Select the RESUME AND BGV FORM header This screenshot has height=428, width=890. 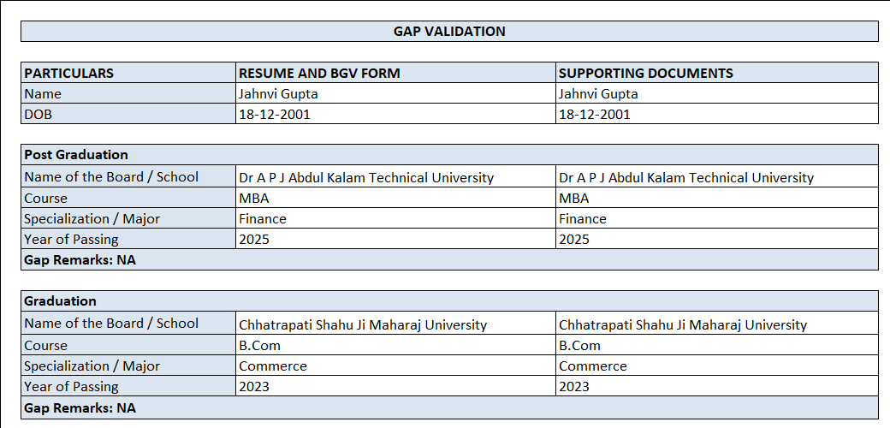pyautogui.click(x=395, y=73)
